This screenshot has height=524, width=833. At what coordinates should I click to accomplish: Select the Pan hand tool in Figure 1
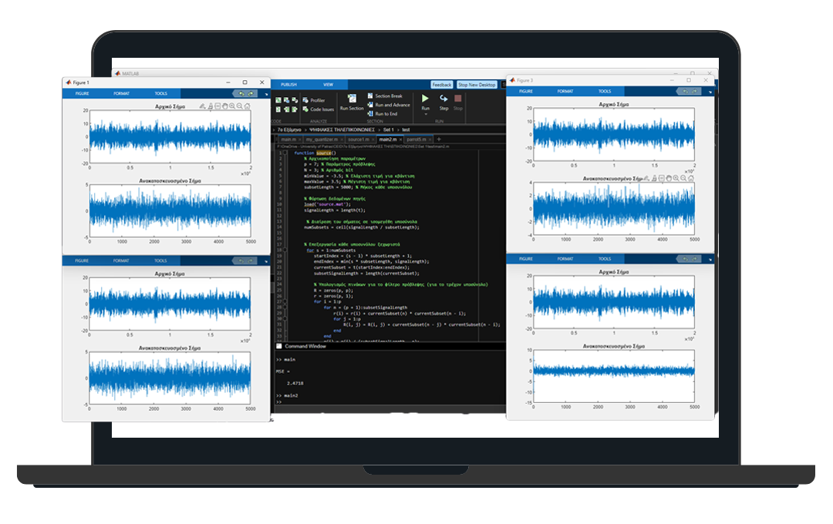click(224, 106)
